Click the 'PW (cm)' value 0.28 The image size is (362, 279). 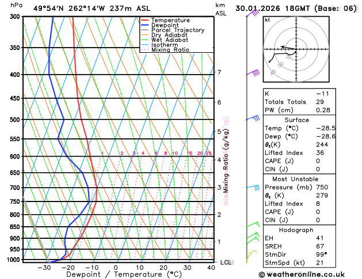click(323, 110)
